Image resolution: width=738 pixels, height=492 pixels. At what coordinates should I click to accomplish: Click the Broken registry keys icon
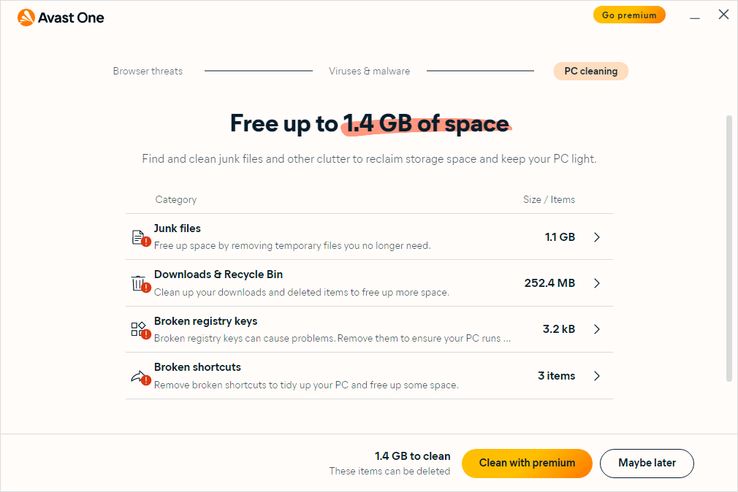tap(138, 329)
